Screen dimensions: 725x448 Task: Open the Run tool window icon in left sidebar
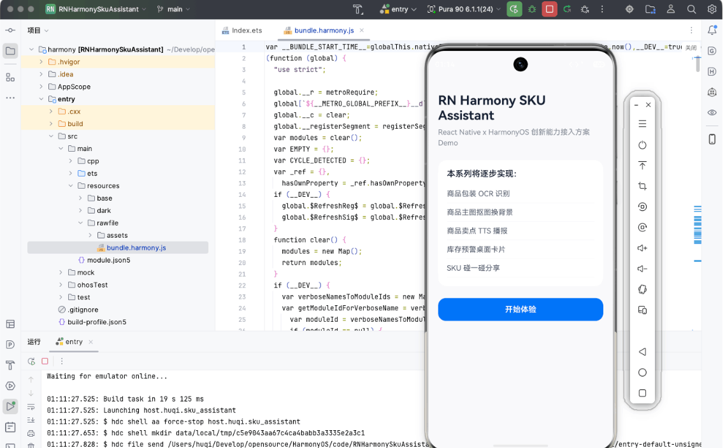tap(10, 407)
